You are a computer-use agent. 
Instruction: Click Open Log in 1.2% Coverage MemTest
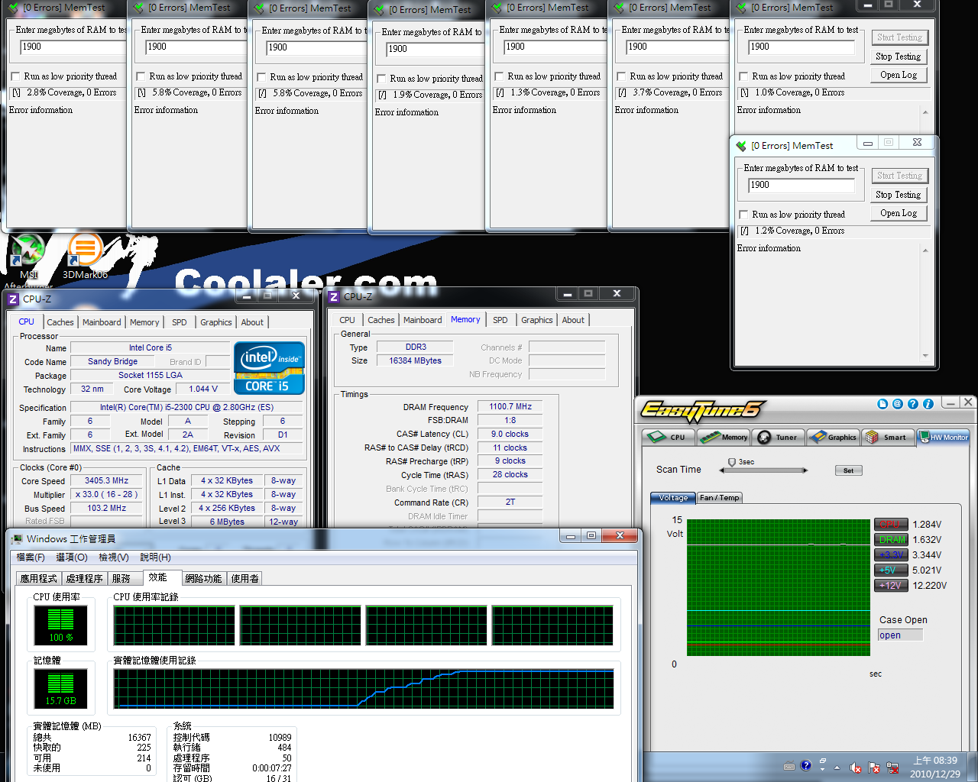(899, 213)
